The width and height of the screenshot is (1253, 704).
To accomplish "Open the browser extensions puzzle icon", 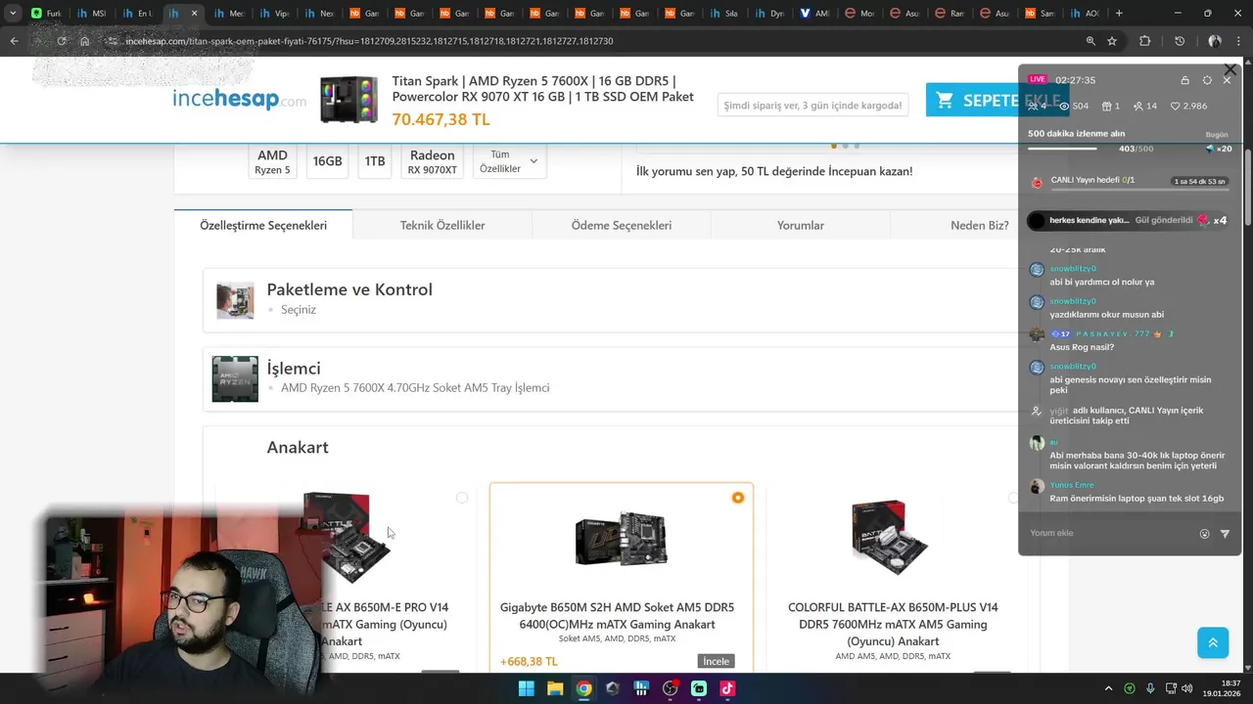I will coord(1144,41).
